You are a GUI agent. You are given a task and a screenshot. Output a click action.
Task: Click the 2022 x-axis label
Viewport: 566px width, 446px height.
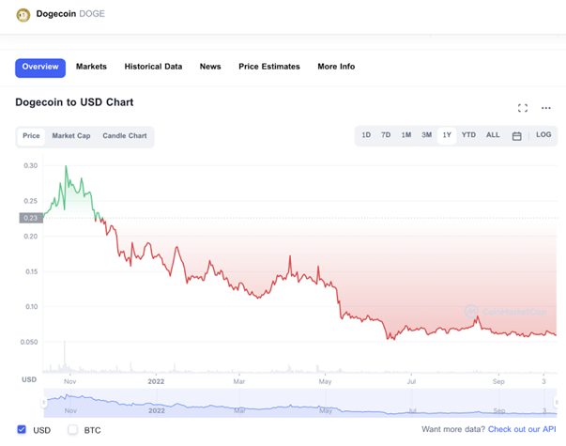click(156, 381)
